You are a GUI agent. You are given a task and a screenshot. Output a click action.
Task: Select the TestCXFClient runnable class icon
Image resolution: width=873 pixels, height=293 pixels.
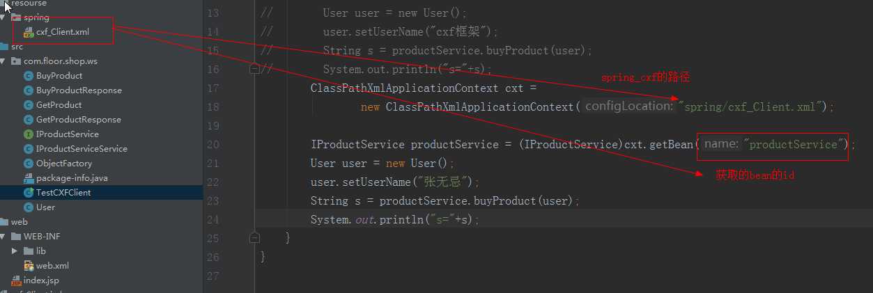29,193
